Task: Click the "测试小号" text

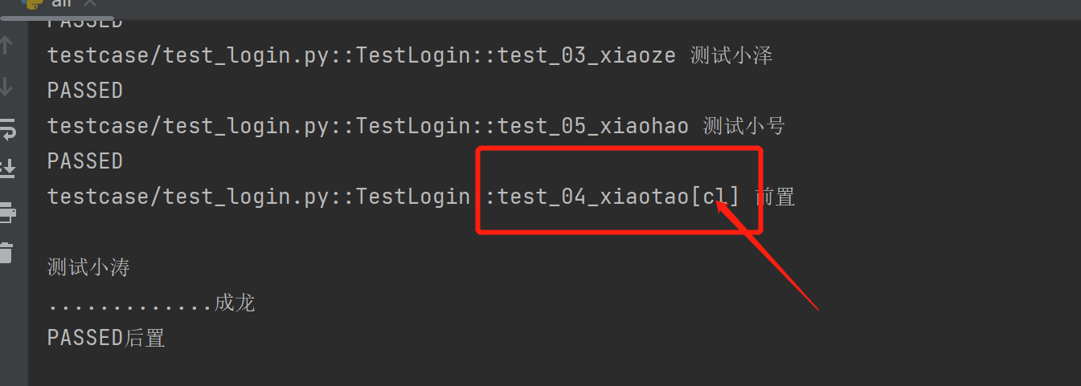Action: (744, 126)
